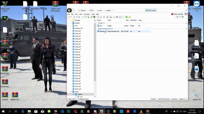
Task: Open the Edit menu
Action: coord(72,14)
